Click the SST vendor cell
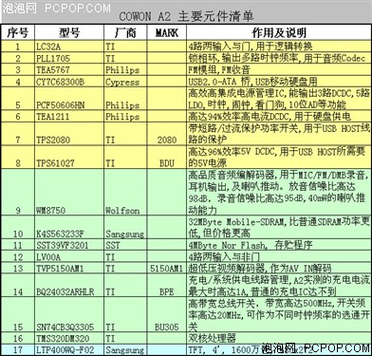The width and height of the screenshot is (372, 356). click(x=125, y=245)
